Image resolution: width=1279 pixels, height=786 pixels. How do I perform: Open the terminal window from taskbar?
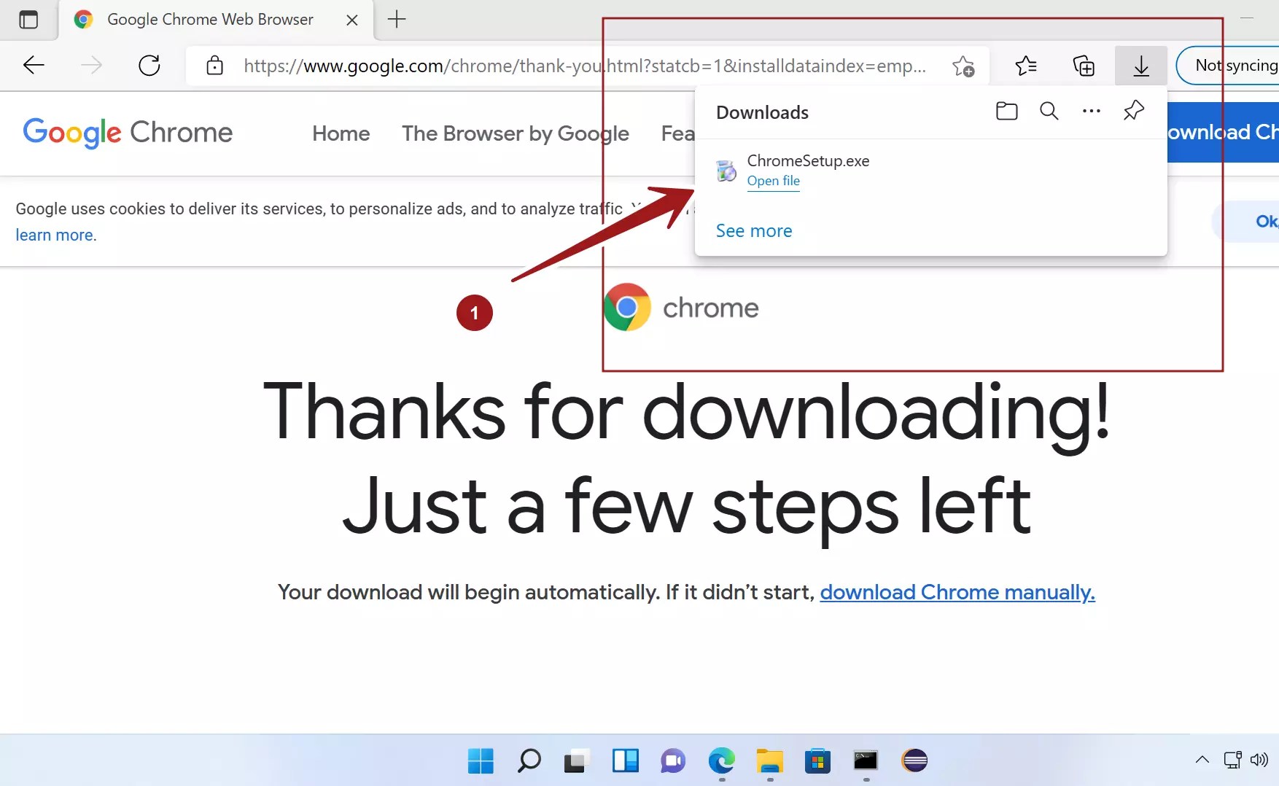(866, 760)
